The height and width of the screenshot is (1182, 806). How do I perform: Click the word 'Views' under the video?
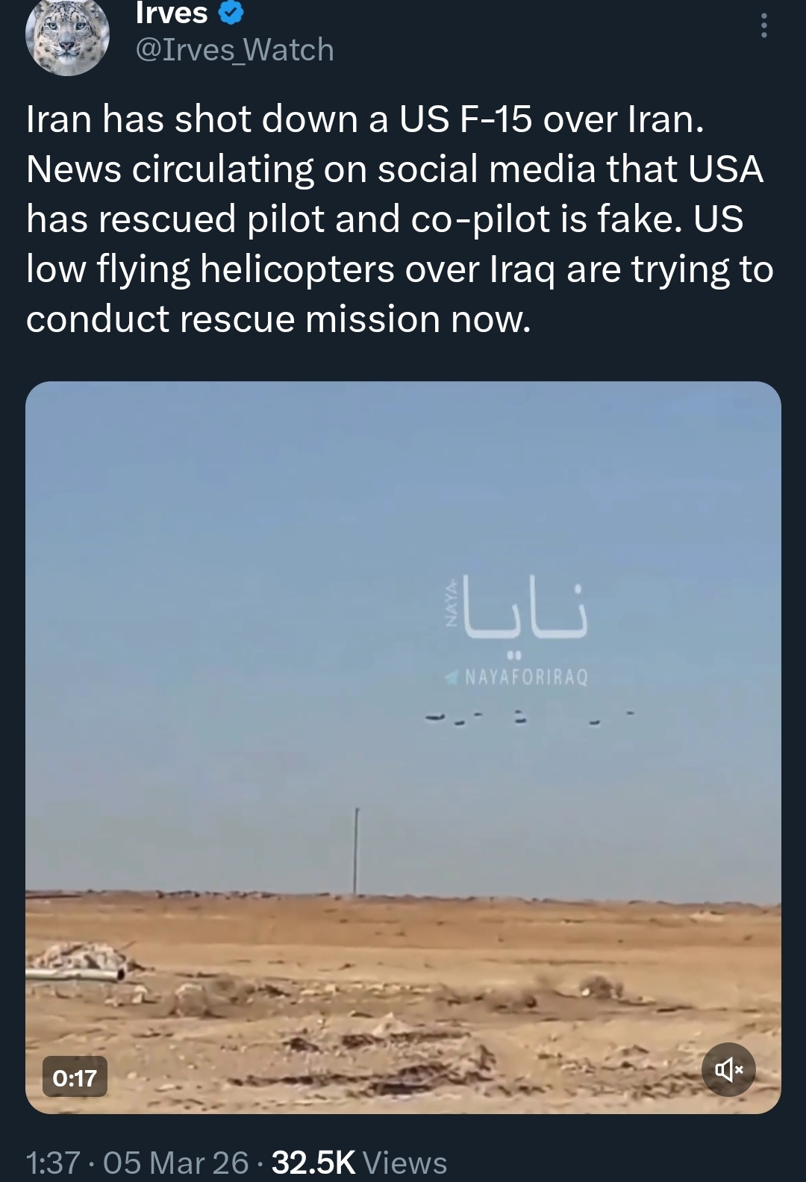(404, 1162)
